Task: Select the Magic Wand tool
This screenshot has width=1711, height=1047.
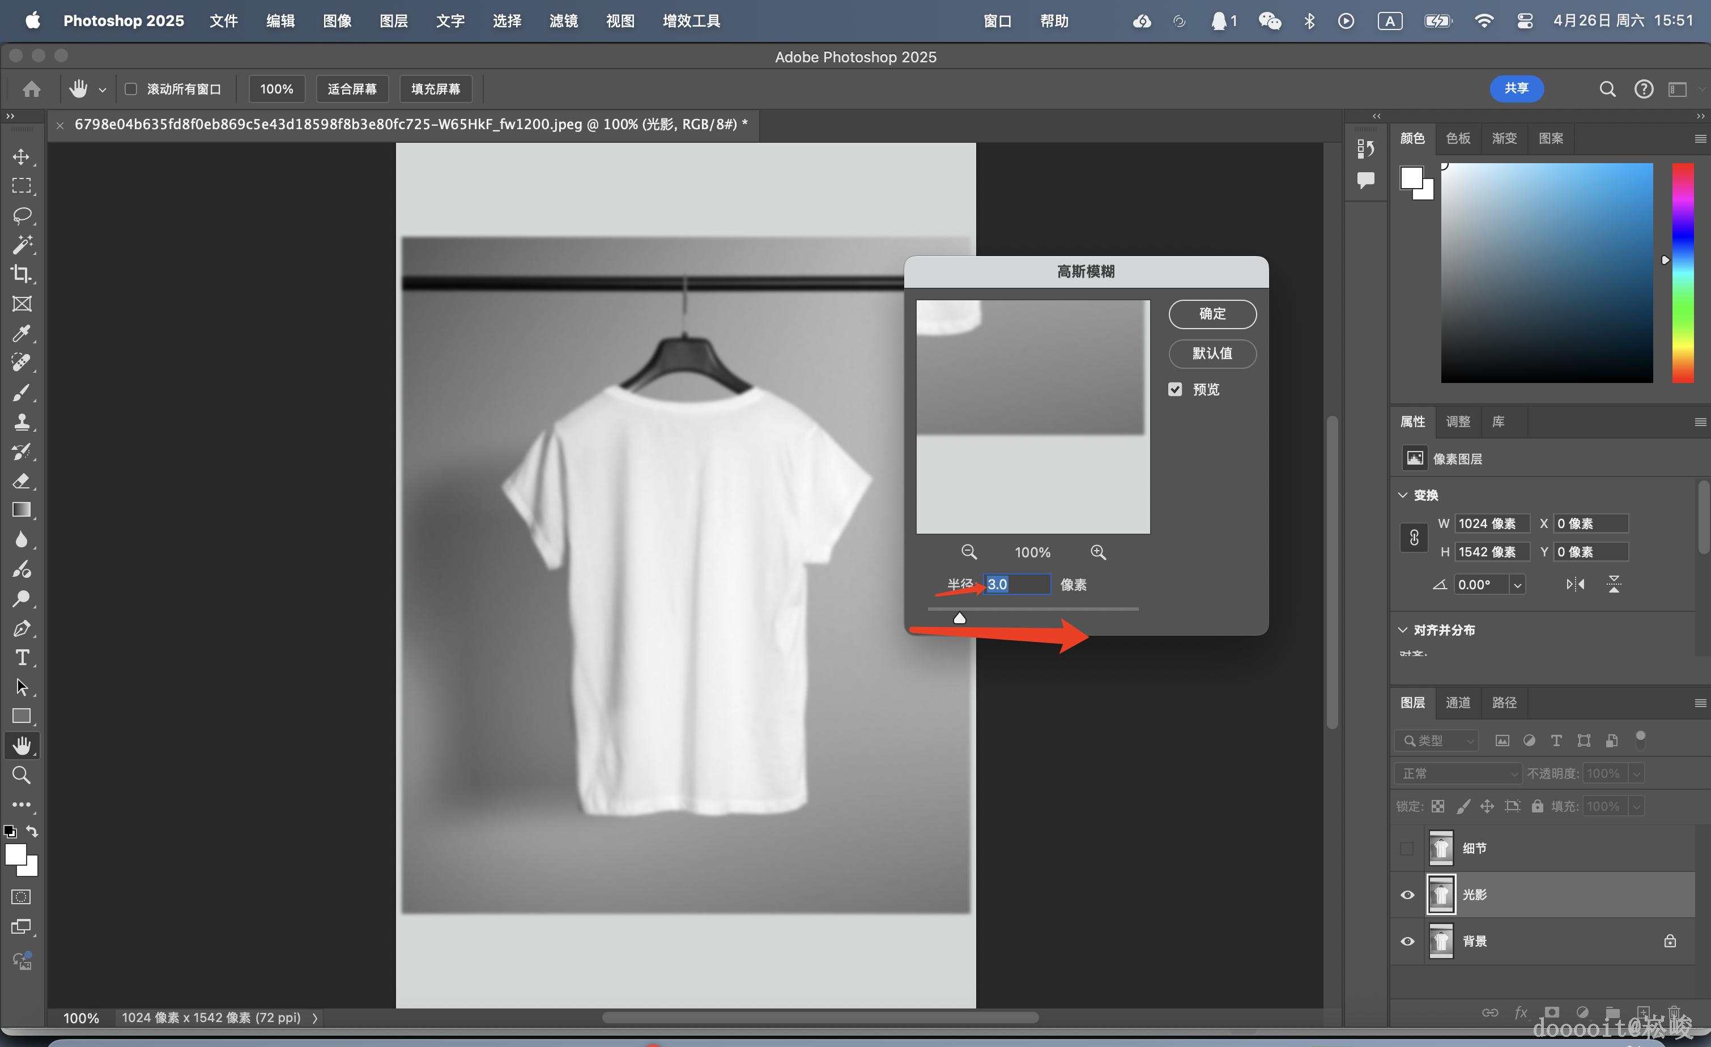Action: pyautogui.click(x=22, y=244)
